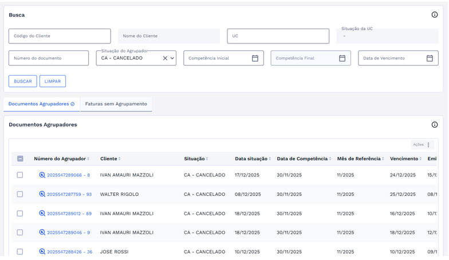Viewport: 449px width, 260px height.
Task: Check the row for document 2025547289066 - 8
Action: click(20, 175)
